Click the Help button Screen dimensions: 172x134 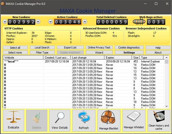pyautogui.click(x=158, y=48)
